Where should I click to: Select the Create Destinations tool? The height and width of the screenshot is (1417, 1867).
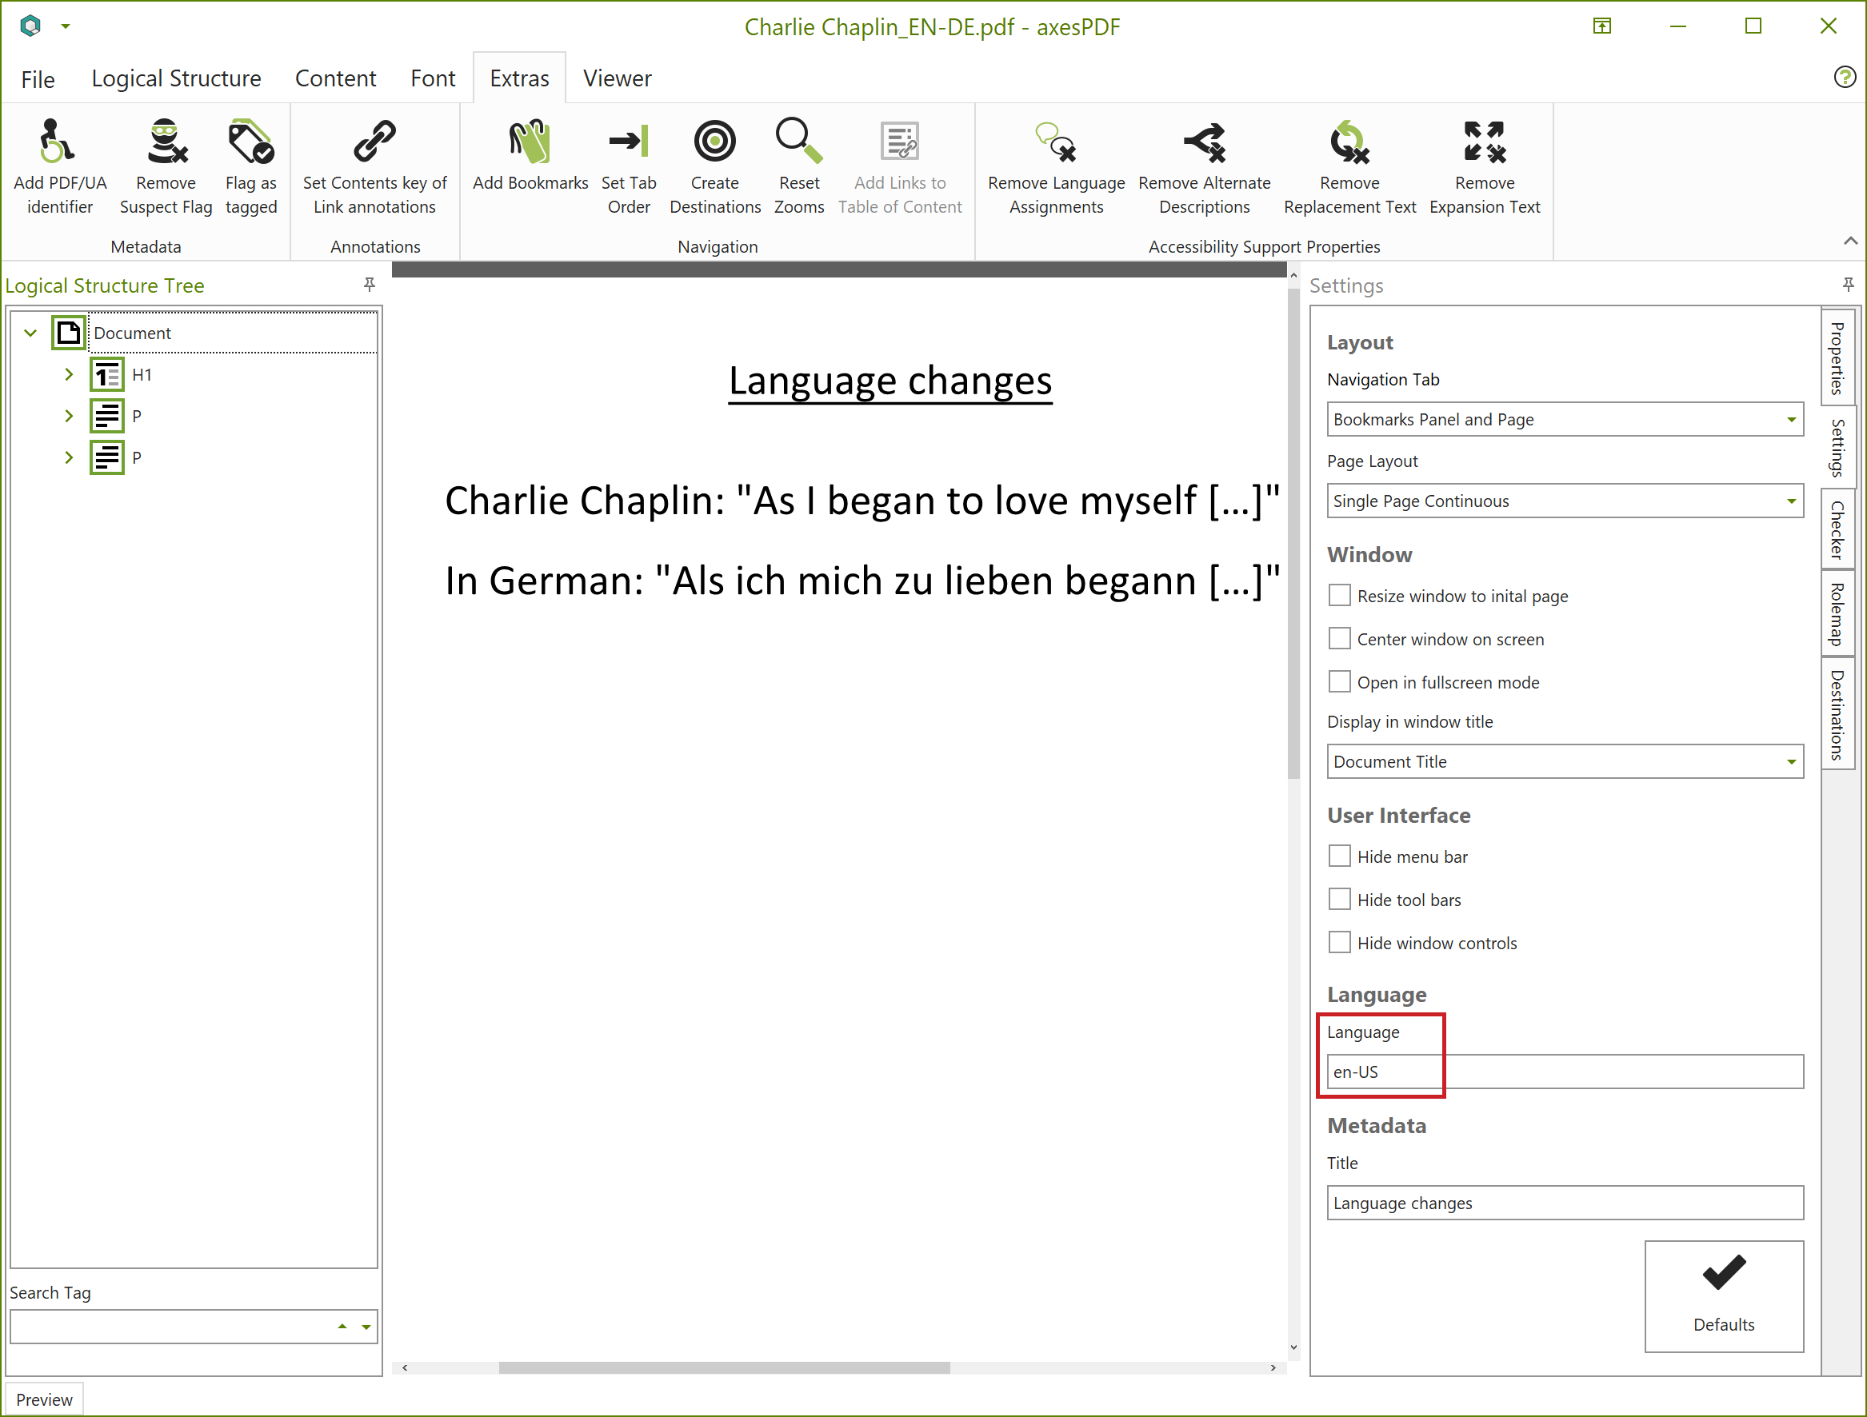(x=715, y=166)
